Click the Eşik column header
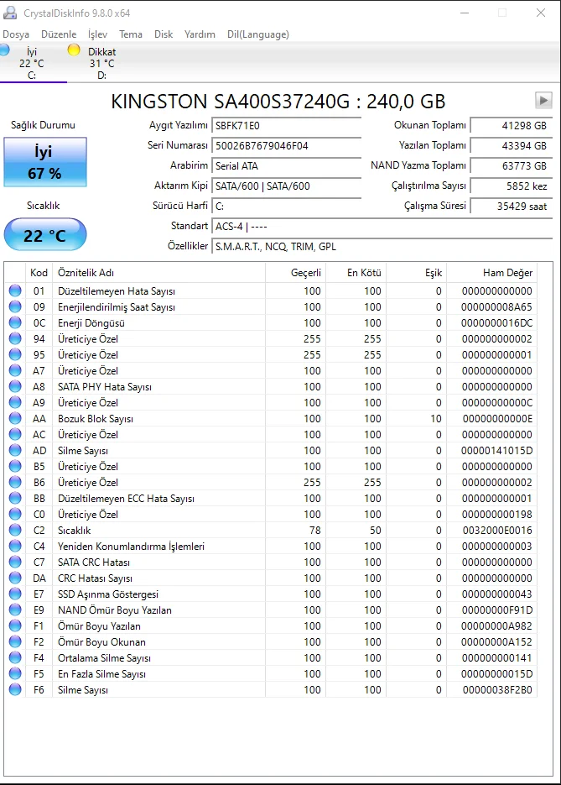The image size is (561, 785). coord(417,273)
